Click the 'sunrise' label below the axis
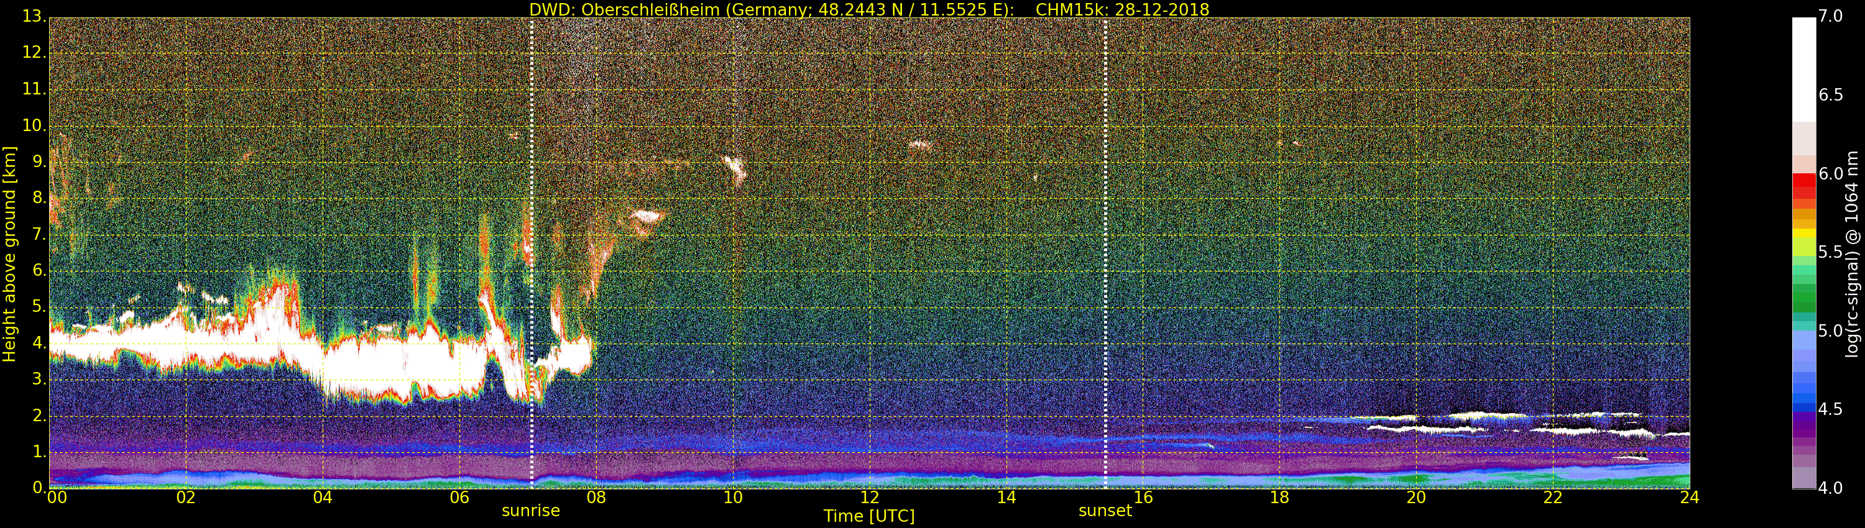The image size is (1865, 528). pos(531,511)
